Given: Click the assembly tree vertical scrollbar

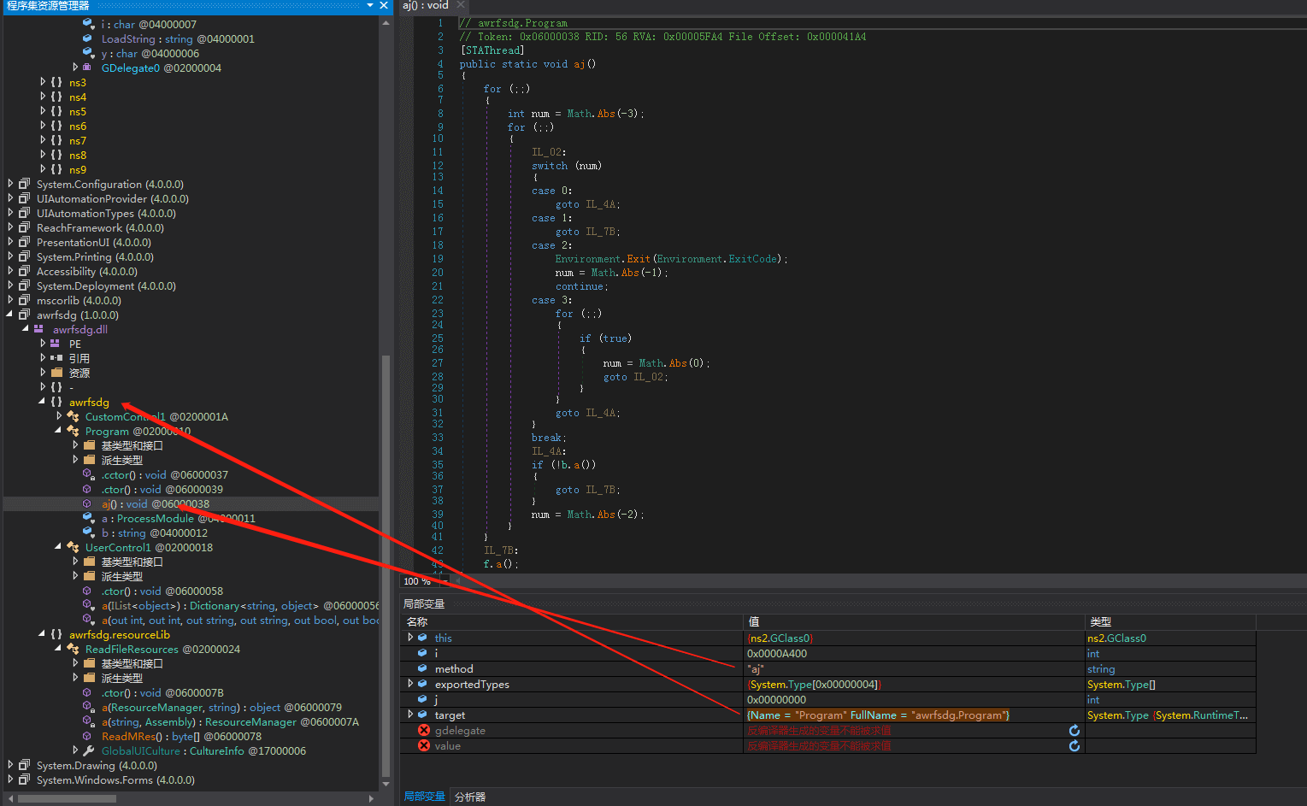Looking at the screenshot, I should [386, 564].
